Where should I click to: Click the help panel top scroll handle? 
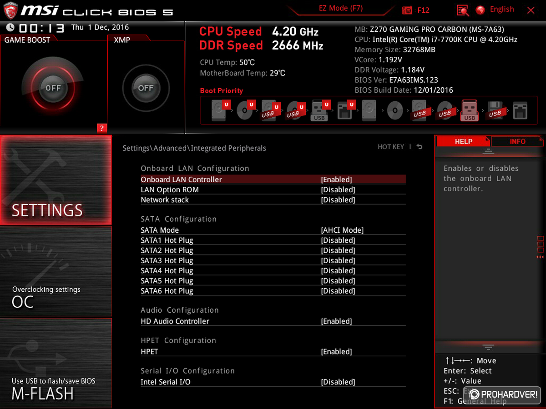(x=488, y=151)
